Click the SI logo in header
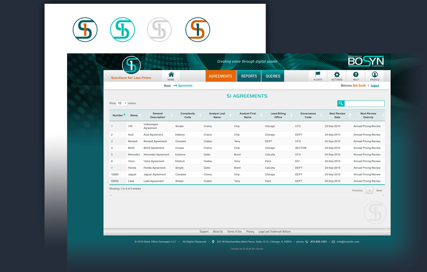427x272 pixels. coord(131,65)
